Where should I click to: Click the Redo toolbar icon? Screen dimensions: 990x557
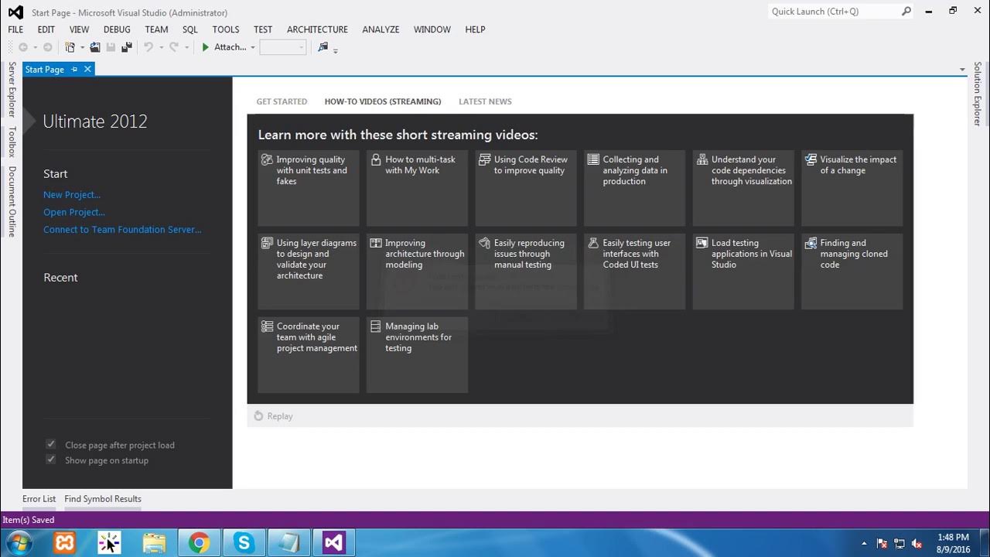174,47
